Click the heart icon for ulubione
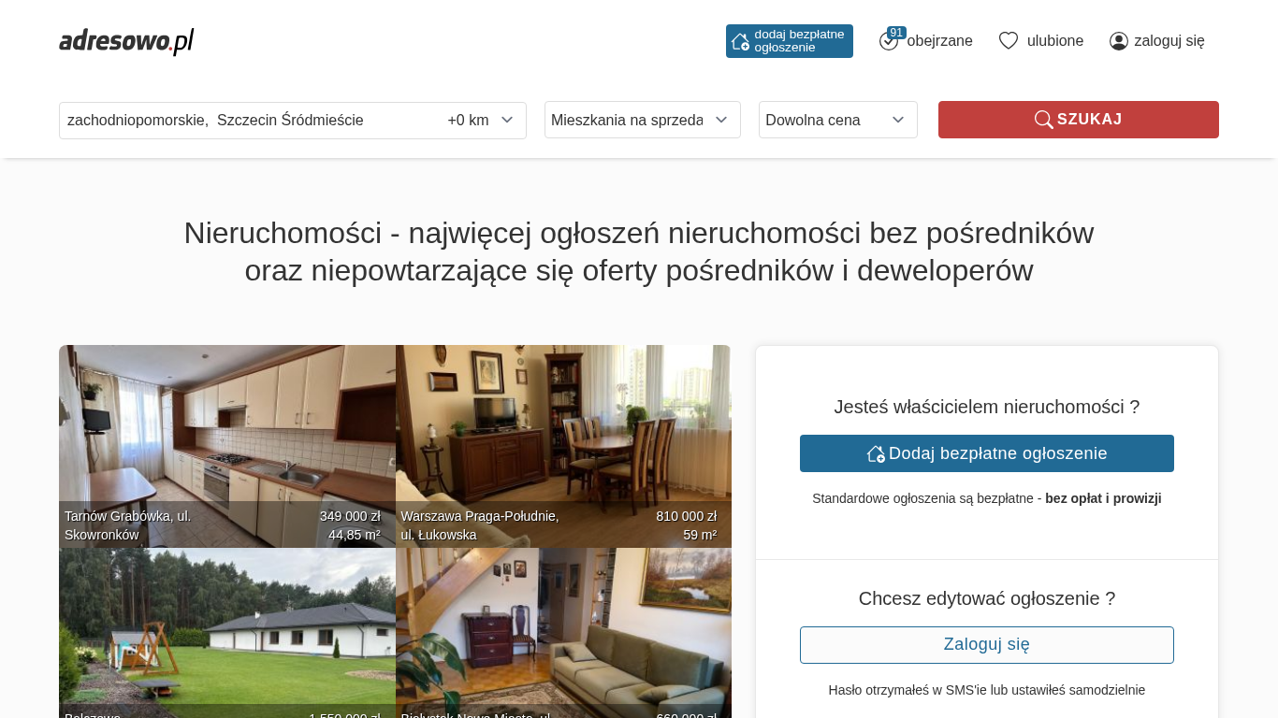The width and height of the screenshot is (1278, 718). tap(1009, 40)
